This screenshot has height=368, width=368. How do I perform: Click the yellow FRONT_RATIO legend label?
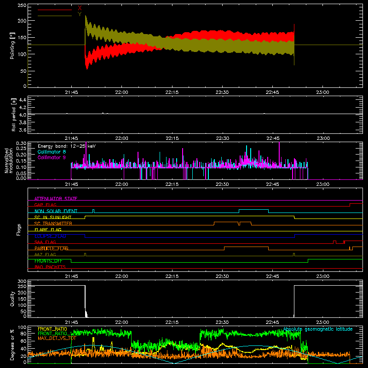point(52,329)
